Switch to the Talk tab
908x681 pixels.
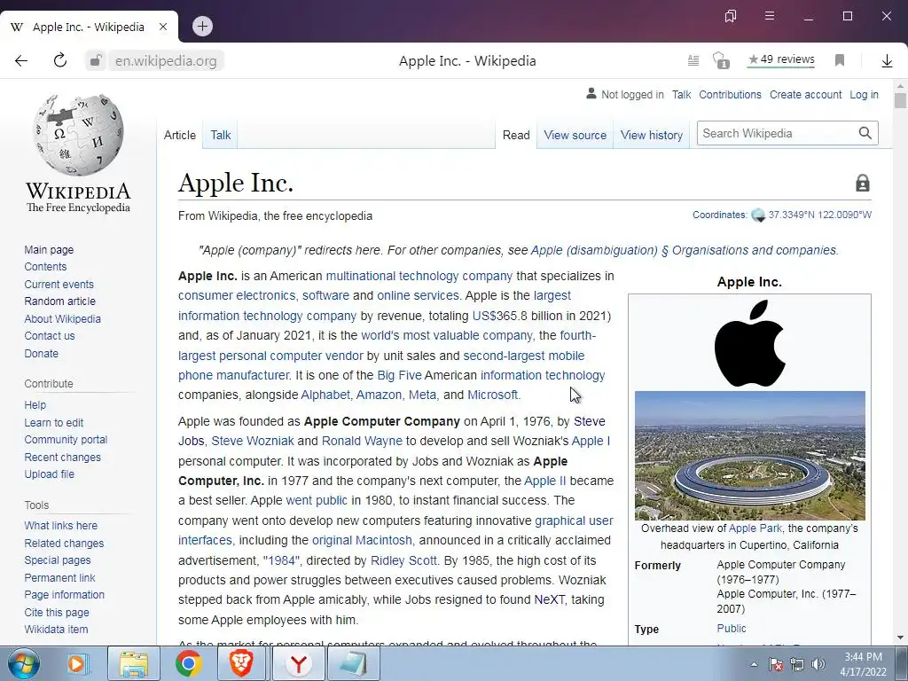point(221,135)
